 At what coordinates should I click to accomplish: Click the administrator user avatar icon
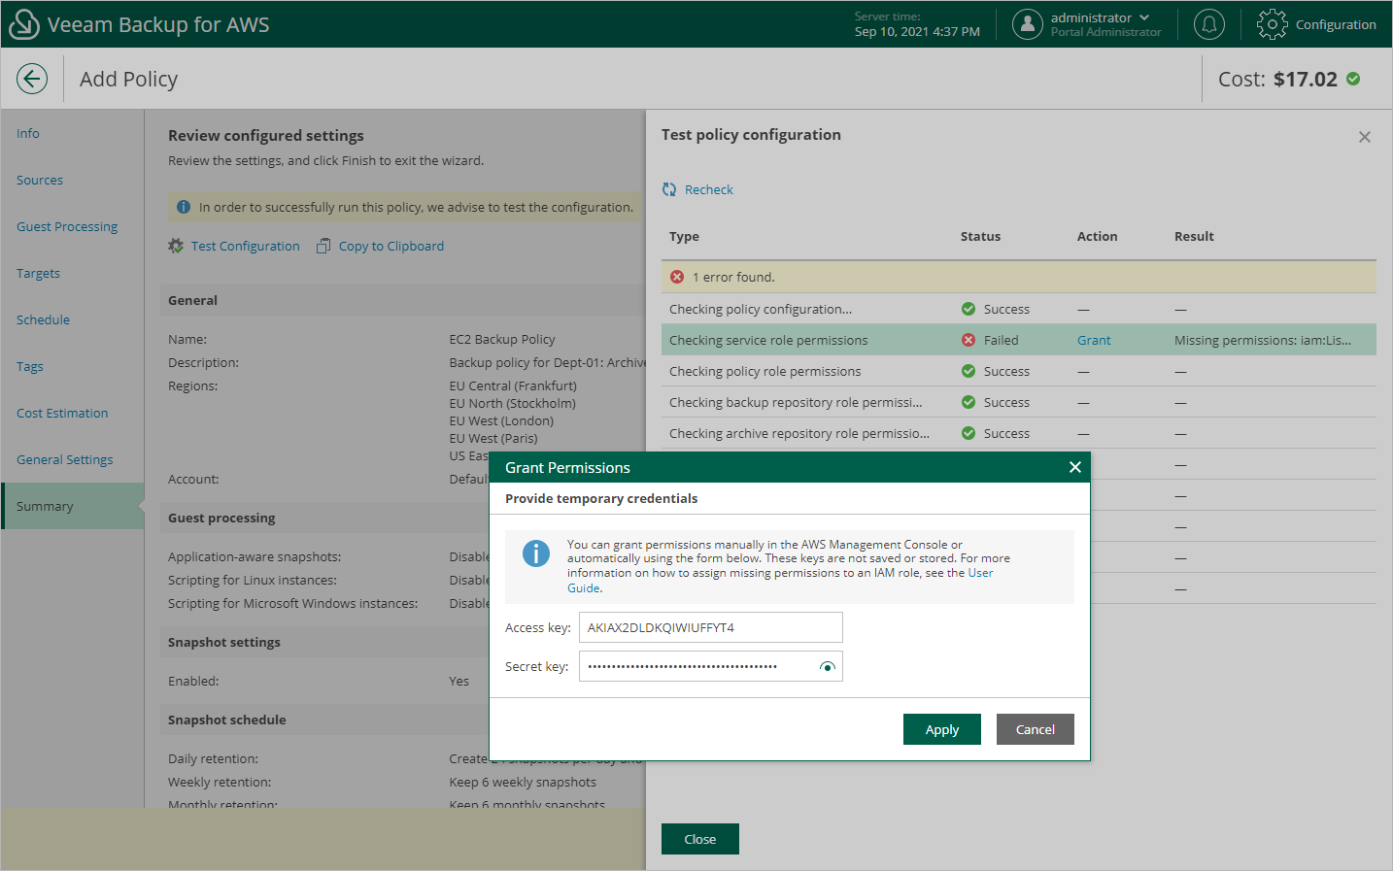coord(1027,24)
